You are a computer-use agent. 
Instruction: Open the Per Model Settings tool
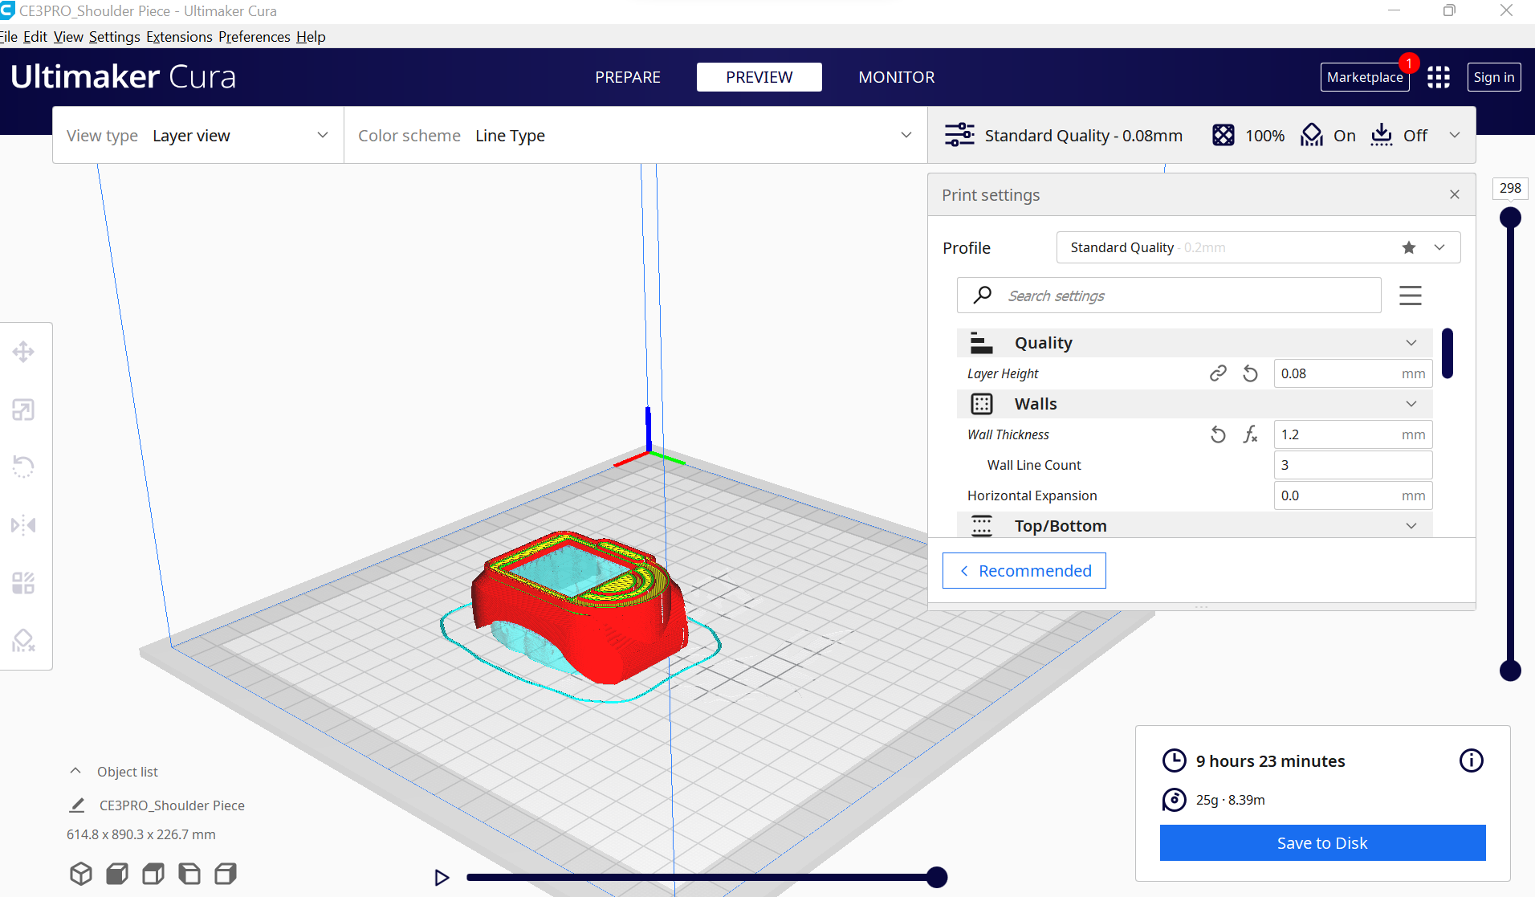(23, 583)
